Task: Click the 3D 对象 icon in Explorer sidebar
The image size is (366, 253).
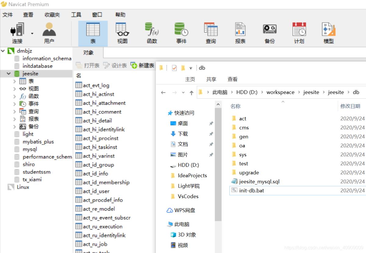Action: pos(173,235)
